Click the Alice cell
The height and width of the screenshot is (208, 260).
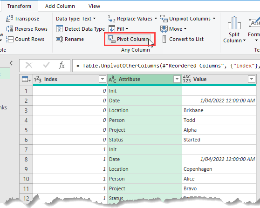click(219, 179)
